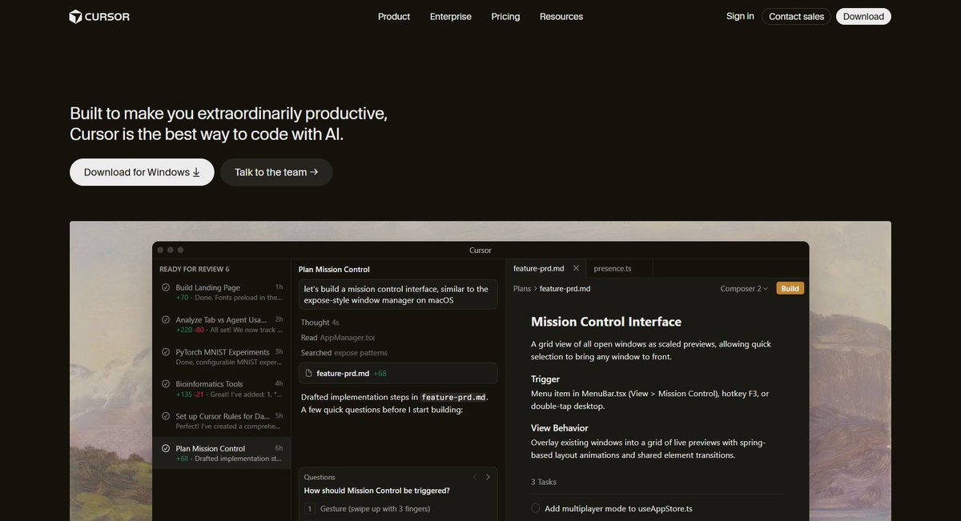Click the Sign in link

740,16
